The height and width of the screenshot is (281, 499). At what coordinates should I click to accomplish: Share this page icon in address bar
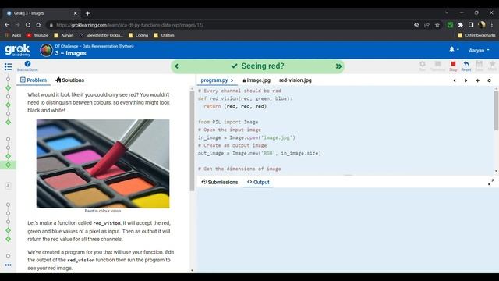tap(426, 25)
